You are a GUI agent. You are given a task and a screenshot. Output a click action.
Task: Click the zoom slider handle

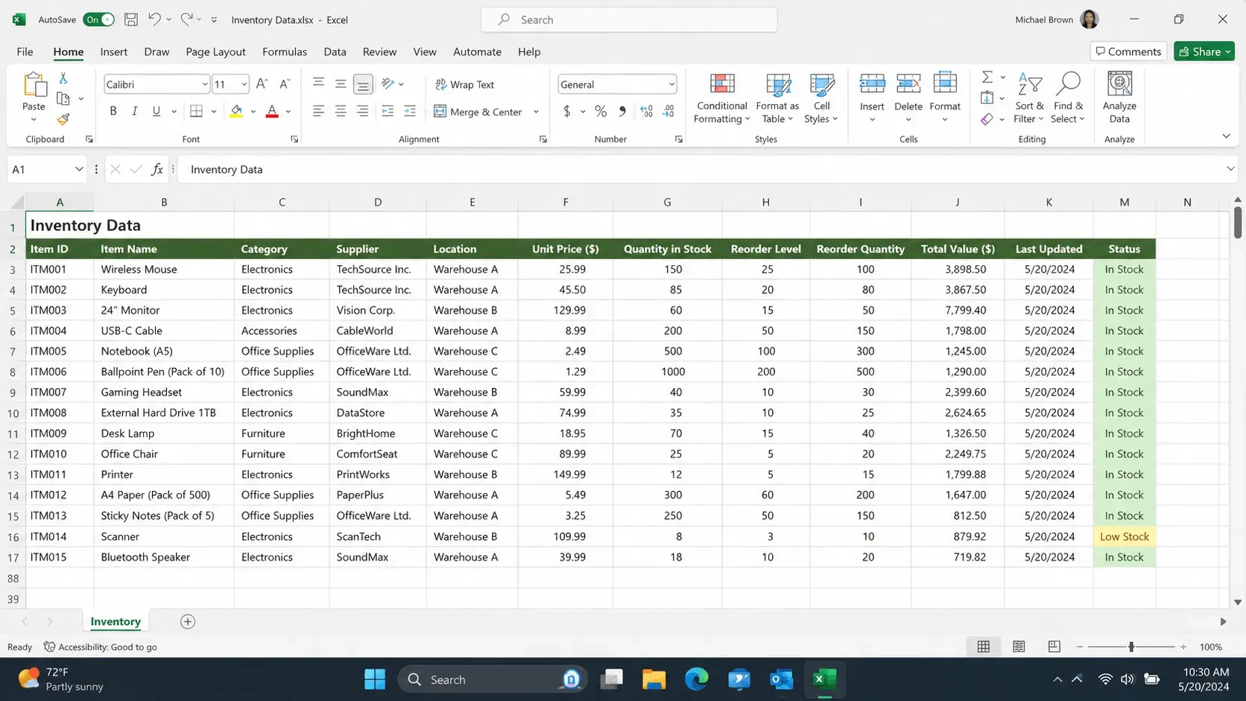pos(1131,647)
